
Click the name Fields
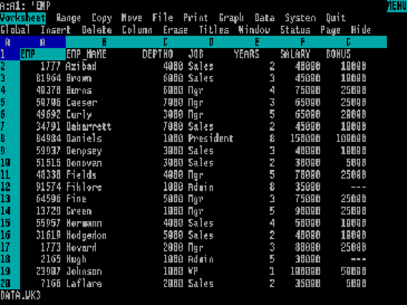81,175
